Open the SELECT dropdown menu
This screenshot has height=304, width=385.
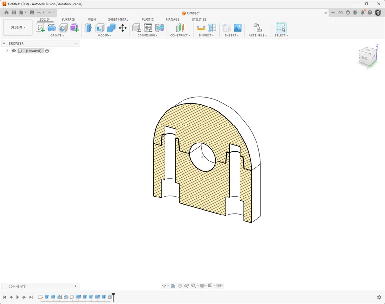281,36
